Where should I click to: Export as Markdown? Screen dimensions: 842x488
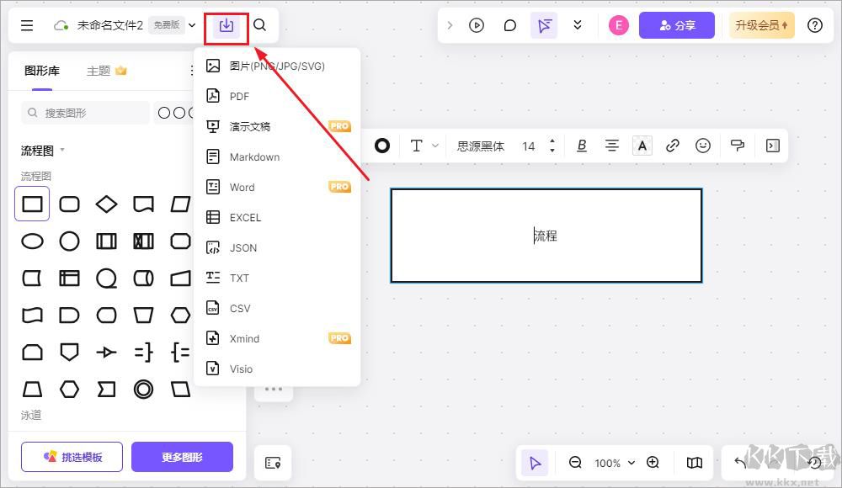coord(277,156)
